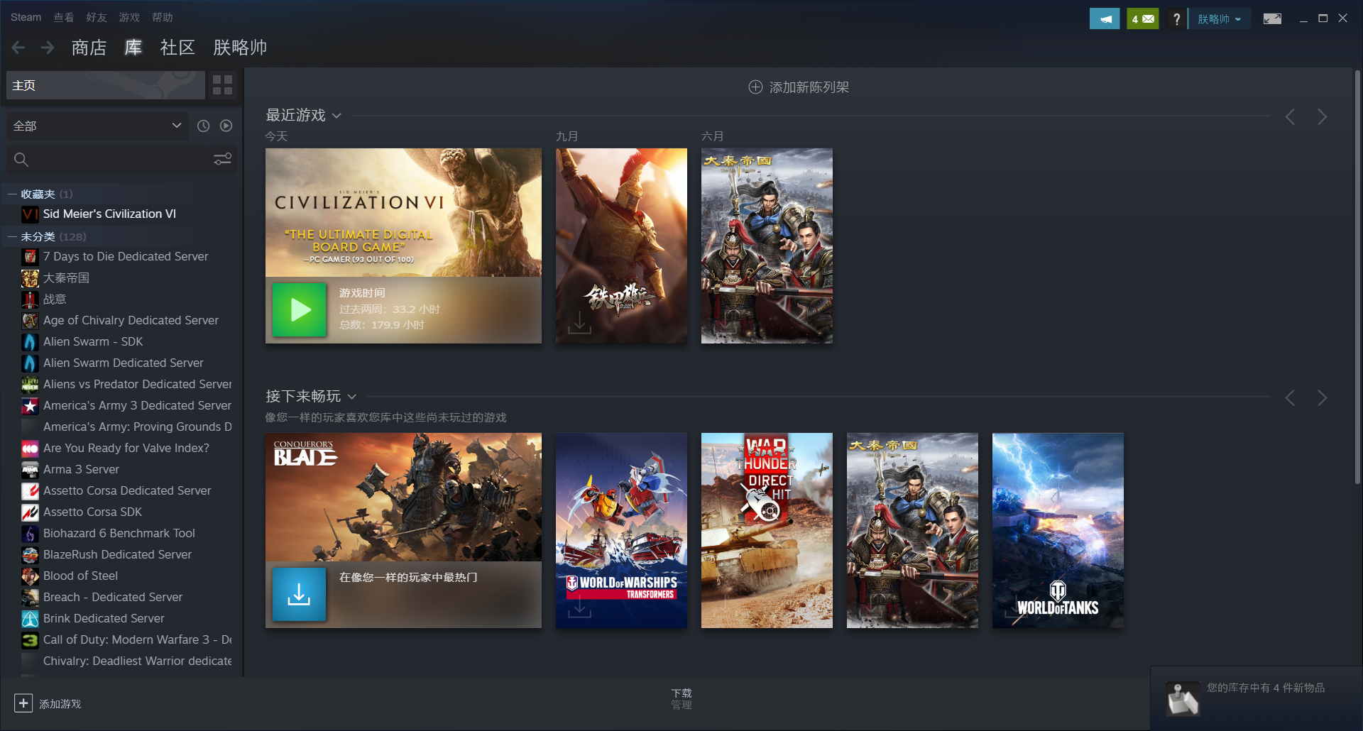Go back with the left arrow
This screenshot has width=1363, height=731.
pos(18,48)
